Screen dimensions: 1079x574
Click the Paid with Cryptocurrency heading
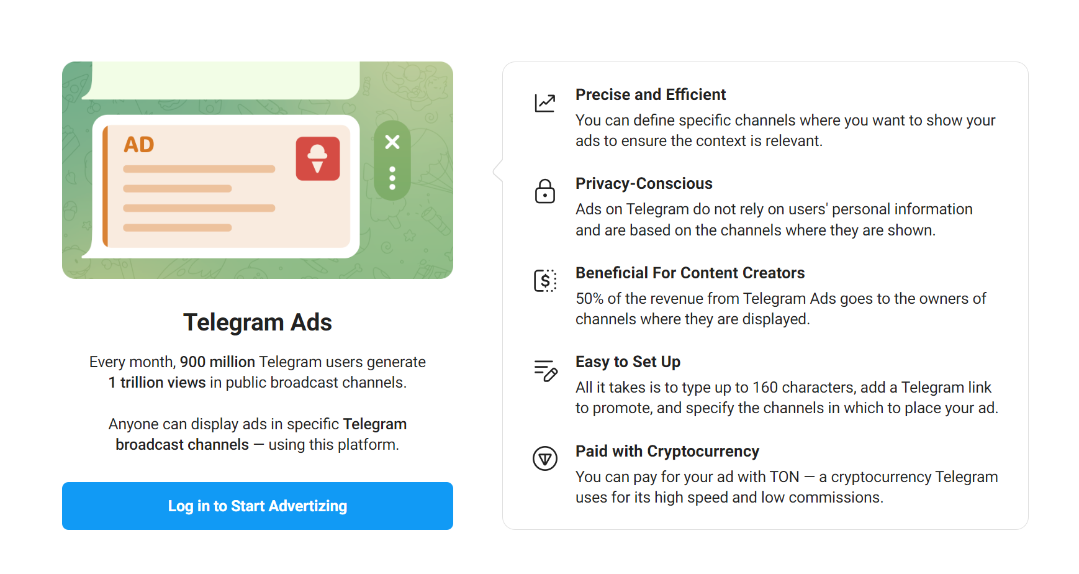tap(667, 451)
